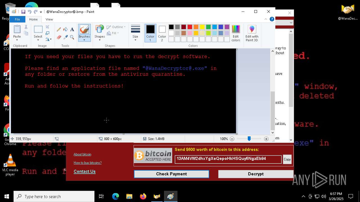Select the Fill with color bucket tool

coord(66,29)
